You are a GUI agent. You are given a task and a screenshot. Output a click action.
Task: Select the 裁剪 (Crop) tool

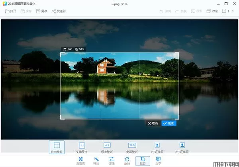(x=143, y=159)
